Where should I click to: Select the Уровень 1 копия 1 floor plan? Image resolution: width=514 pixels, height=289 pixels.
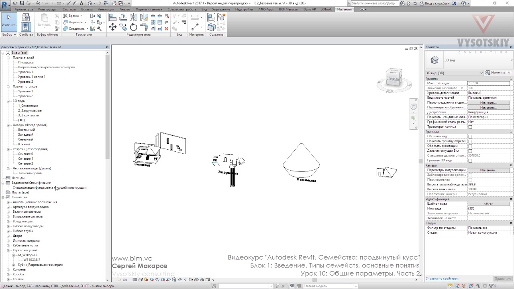coord(32,77)
